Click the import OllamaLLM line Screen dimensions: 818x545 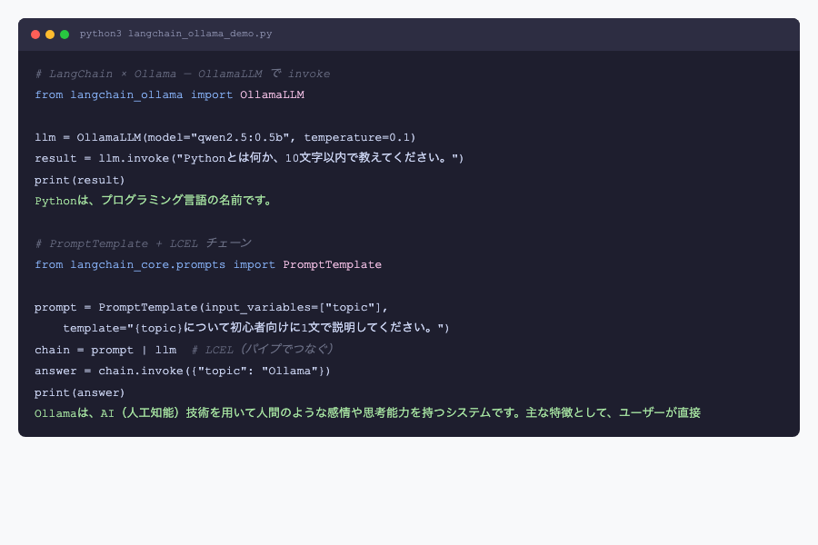(x=170, y=94)
